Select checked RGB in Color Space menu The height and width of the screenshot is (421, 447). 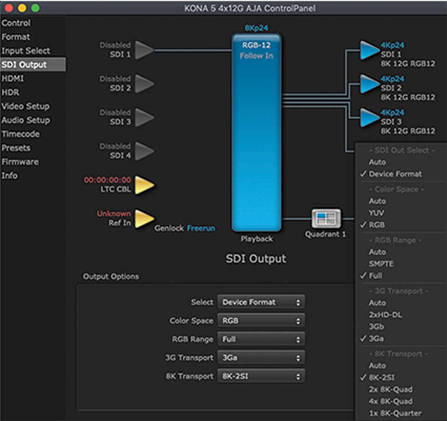tap(377, 225)
